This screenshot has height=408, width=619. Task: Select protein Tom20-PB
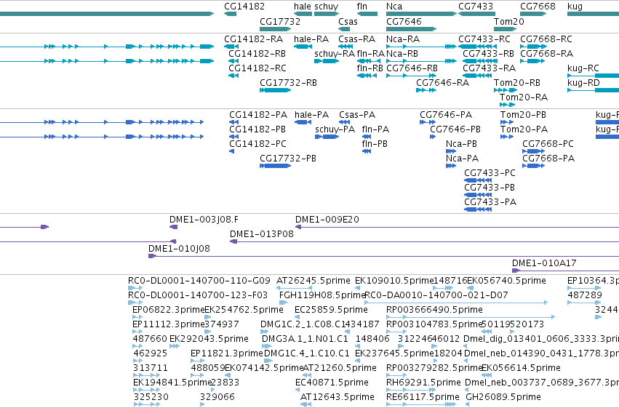523,115
